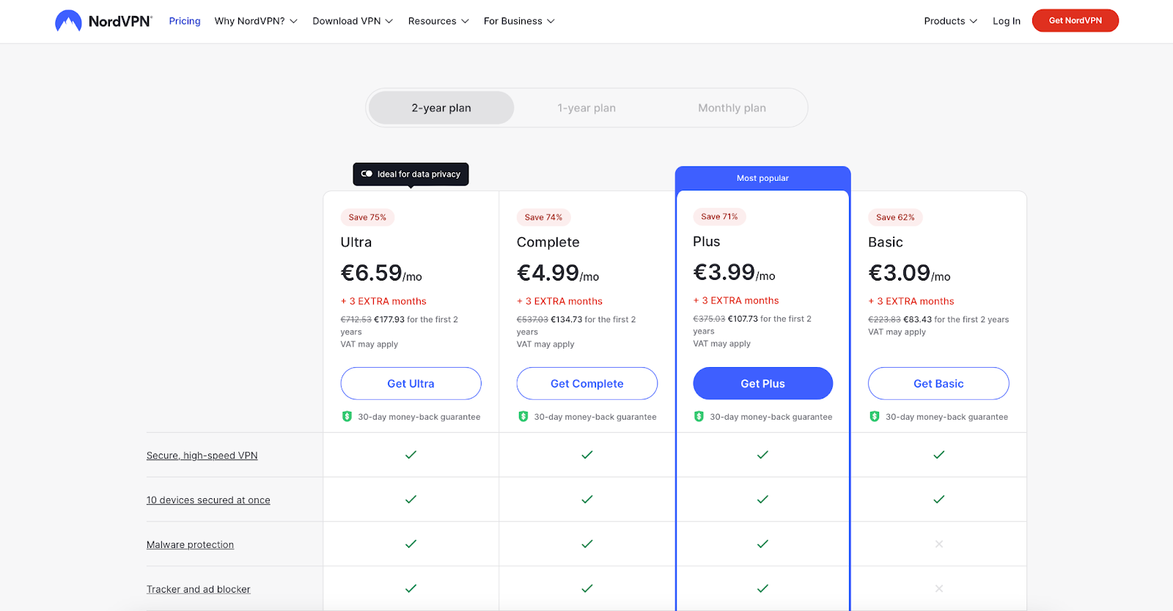Open the Tracker and ad blocker link

199,590
